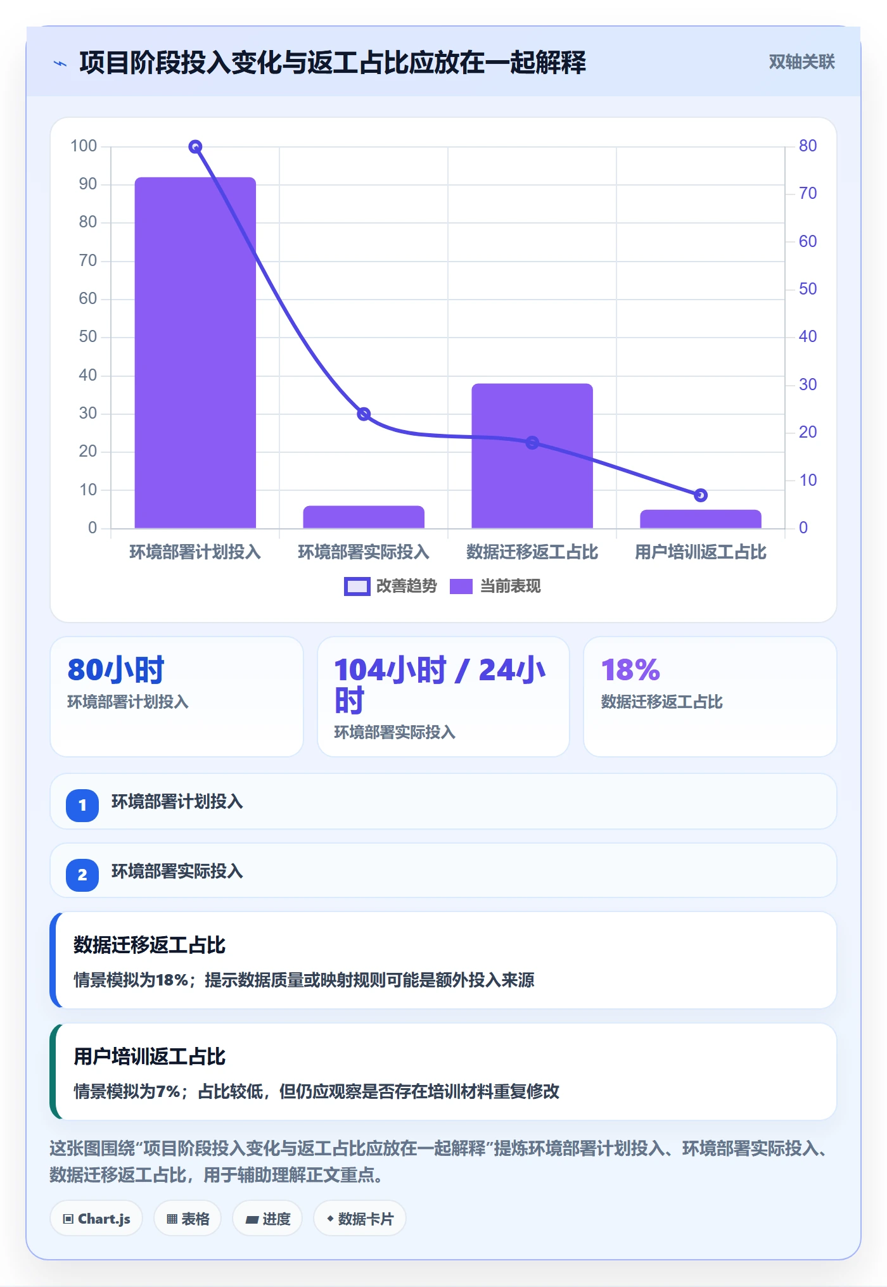Click right axis tick label 70
Image resolution: width=887 pixels, height=1287 pixels.
[x=808, y=194]
